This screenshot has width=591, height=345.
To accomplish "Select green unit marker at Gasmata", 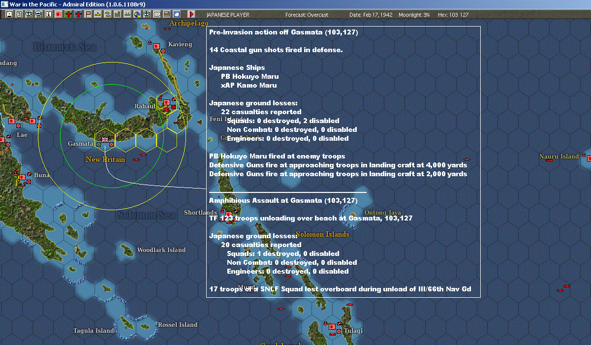I will 99,144.
